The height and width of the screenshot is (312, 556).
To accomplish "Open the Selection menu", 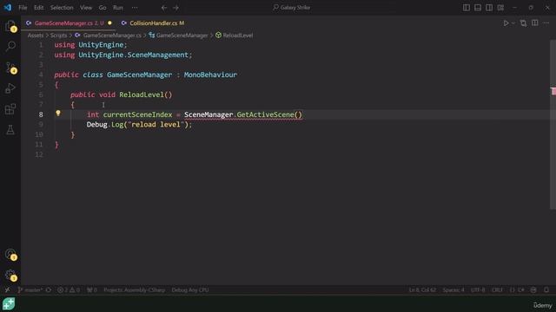I will pos(62,8).
